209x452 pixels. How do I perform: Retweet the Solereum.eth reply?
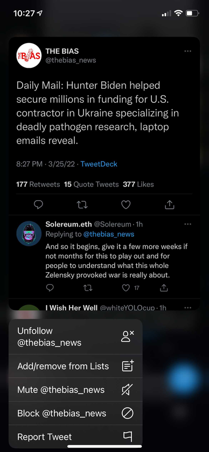click(88, 288)
